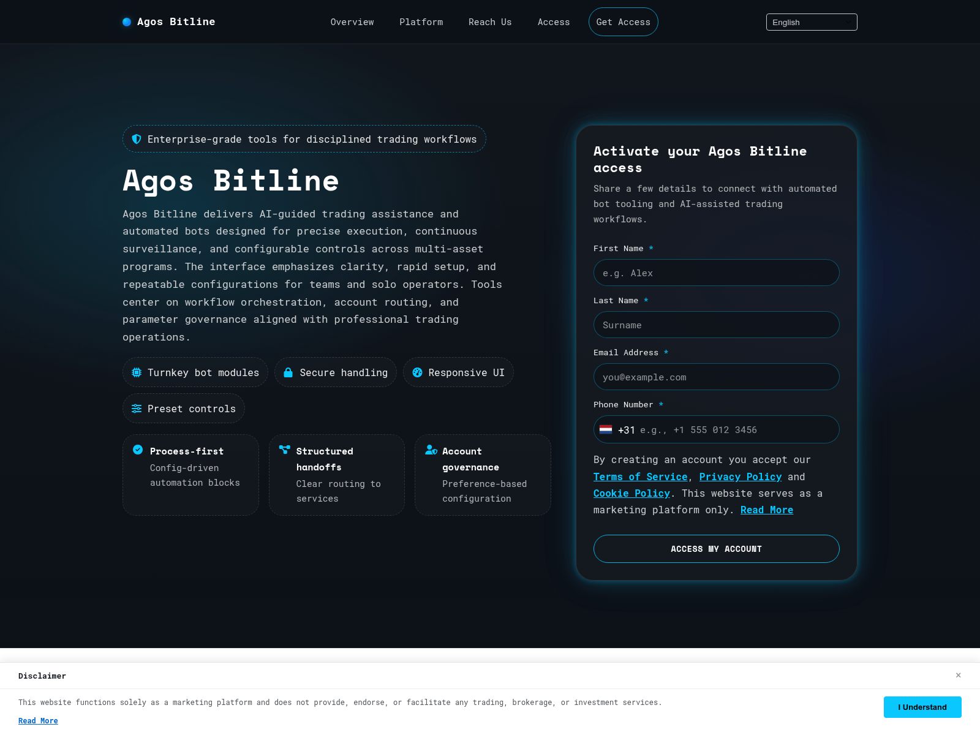Click the Secure handling chip label
Viewport: 980px width, 735px height.
(344, 372)
